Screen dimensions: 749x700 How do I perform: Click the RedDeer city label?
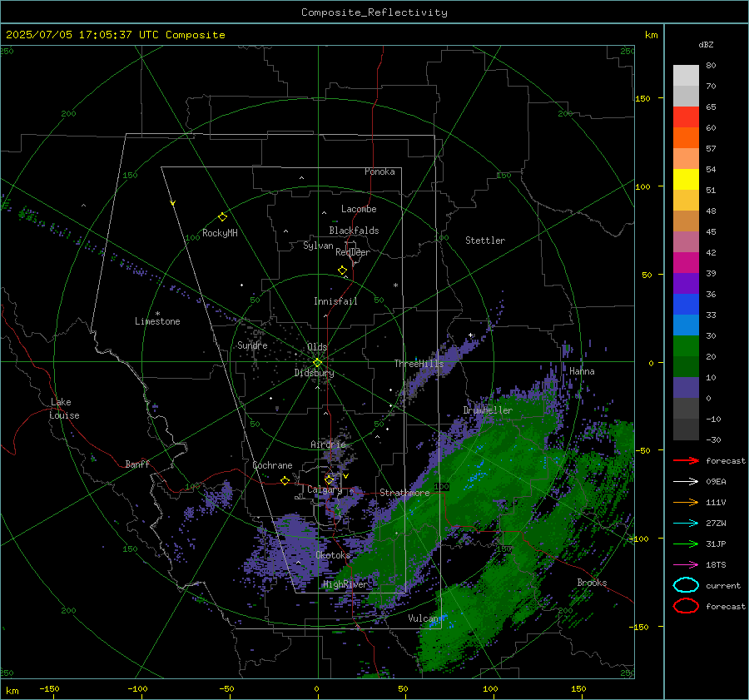pyautogui.click(x=353, y=252)
